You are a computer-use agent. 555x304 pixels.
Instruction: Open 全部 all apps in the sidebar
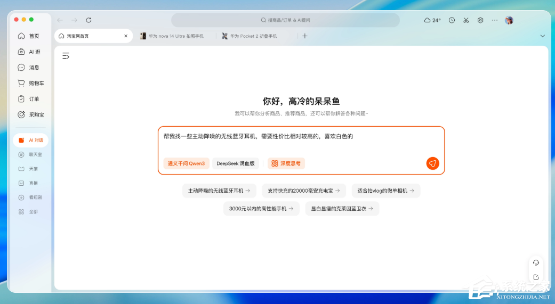[28, 212]
